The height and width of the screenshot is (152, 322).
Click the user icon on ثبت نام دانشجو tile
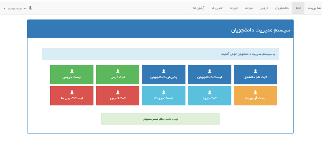click(x=255, y=71)
